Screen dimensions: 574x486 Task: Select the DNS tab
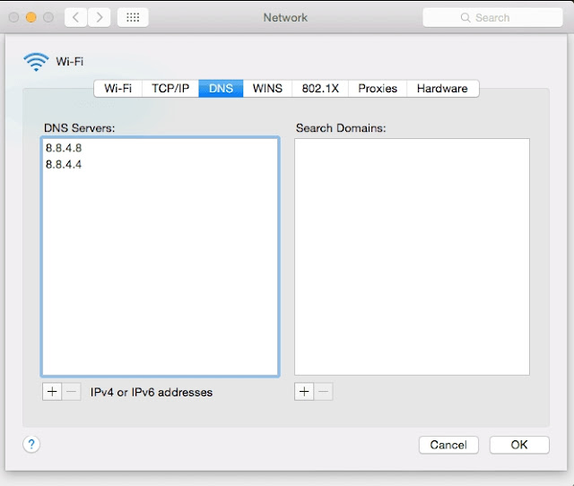[221, 88]
